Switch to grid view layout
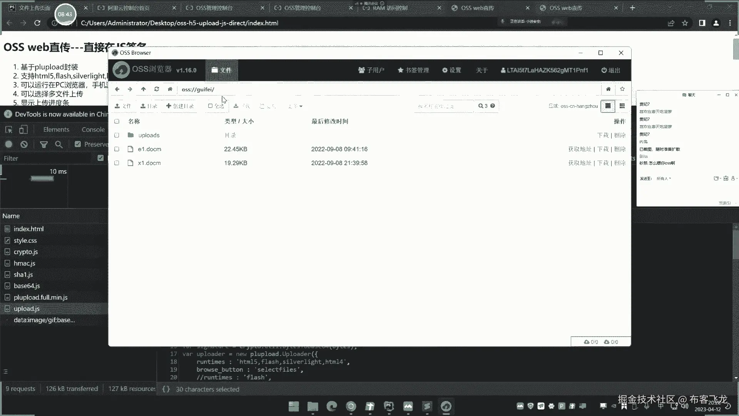Image resolution: width=739 pixels, height=416 pixels. [x=622, y=106]
